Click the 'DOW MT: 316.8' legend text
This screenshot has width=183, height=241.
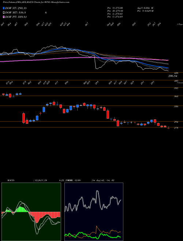click(15, 13)
